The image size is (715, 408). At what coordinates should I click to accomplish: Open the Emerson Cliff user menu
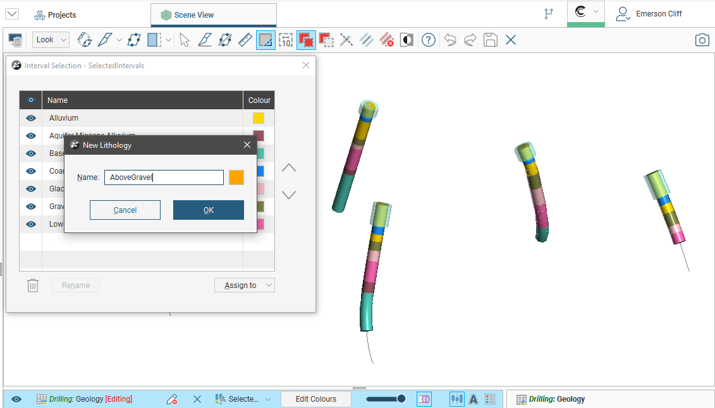click(x=650, y=14)
